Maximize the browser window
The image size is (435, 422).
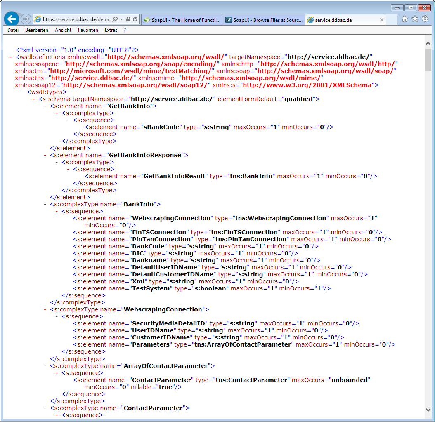[411, 8]
